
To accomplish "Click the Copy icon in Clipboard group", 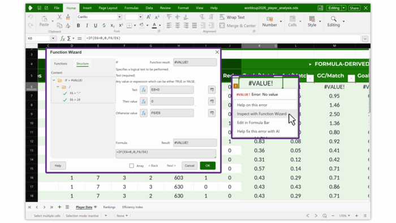I will [59, 25].
